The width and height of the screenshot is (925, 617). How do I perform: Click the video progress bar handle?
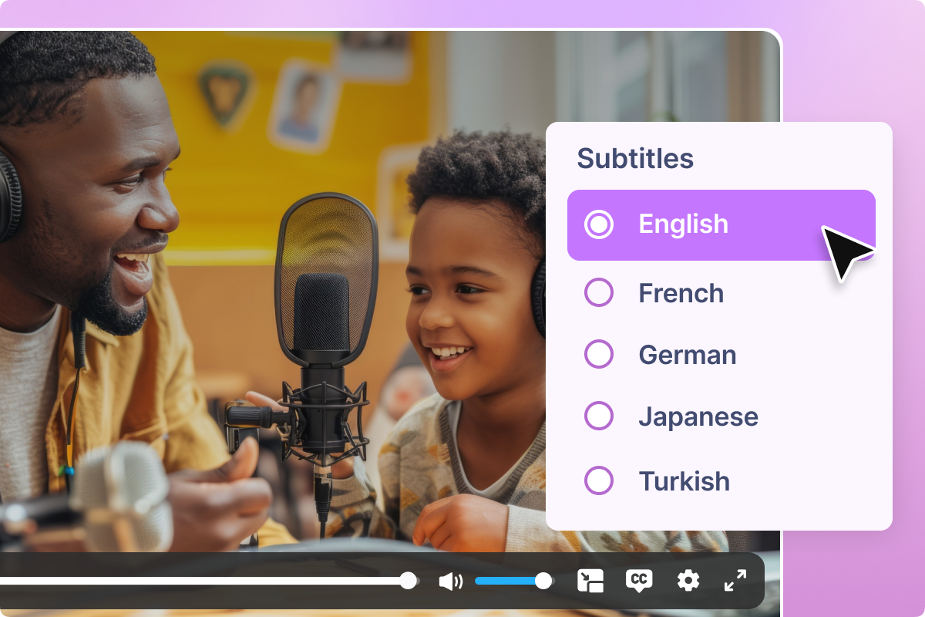(x=409, y=581)
